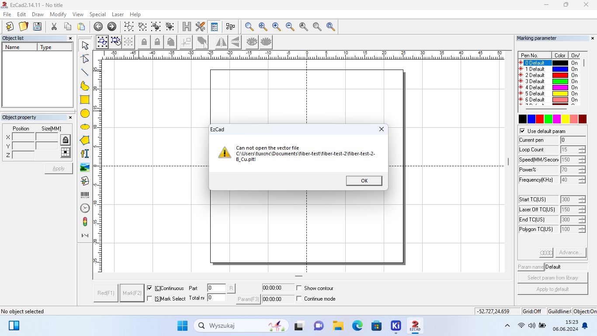Toggle the Mark Select checkbox
Image resolution: width=597 pixels, height=336 pixels.
click(x=150, y=299)
